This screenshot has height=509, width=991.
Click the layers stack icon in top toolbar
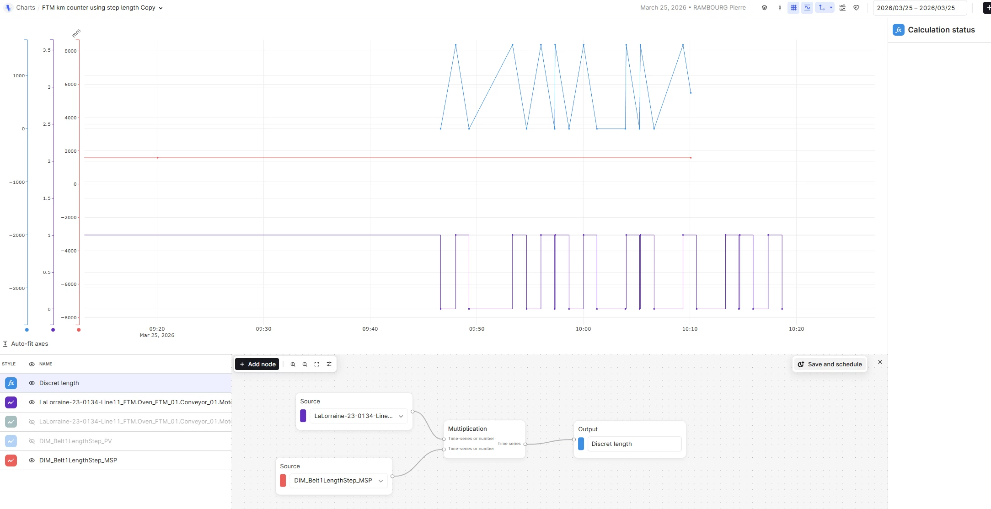tap(764, 8)
